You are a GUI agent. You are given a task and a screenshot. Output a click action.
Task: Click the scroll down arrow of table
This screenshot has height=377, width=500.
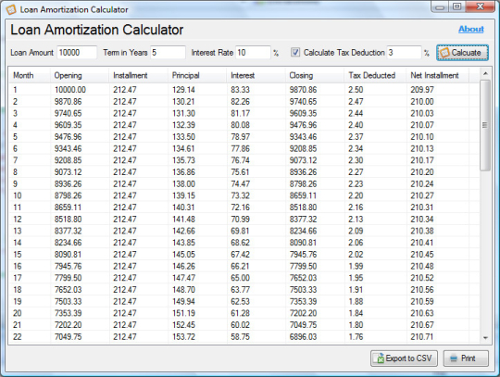[x=485, y=338]
